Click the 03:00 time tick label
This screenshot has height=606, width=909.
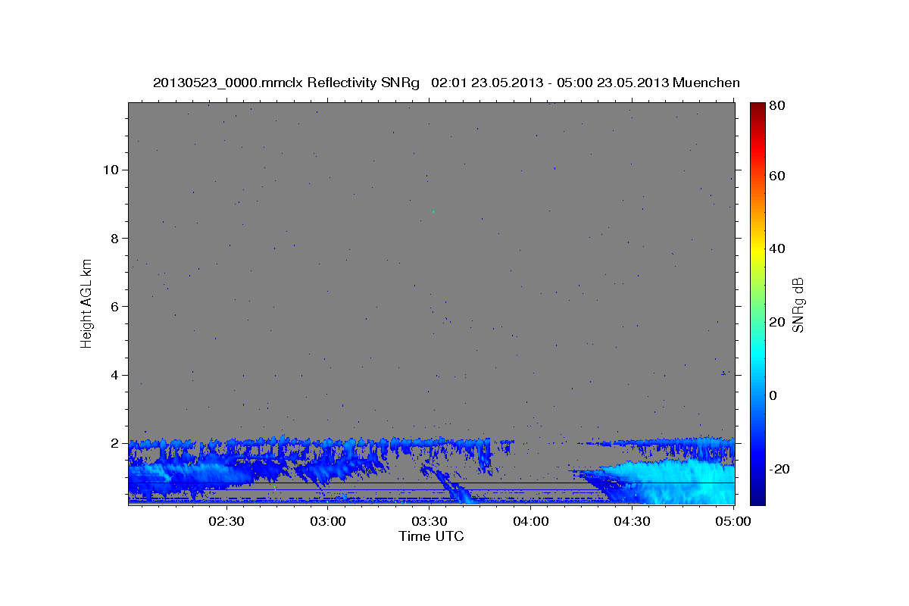(x=328, y=522)
